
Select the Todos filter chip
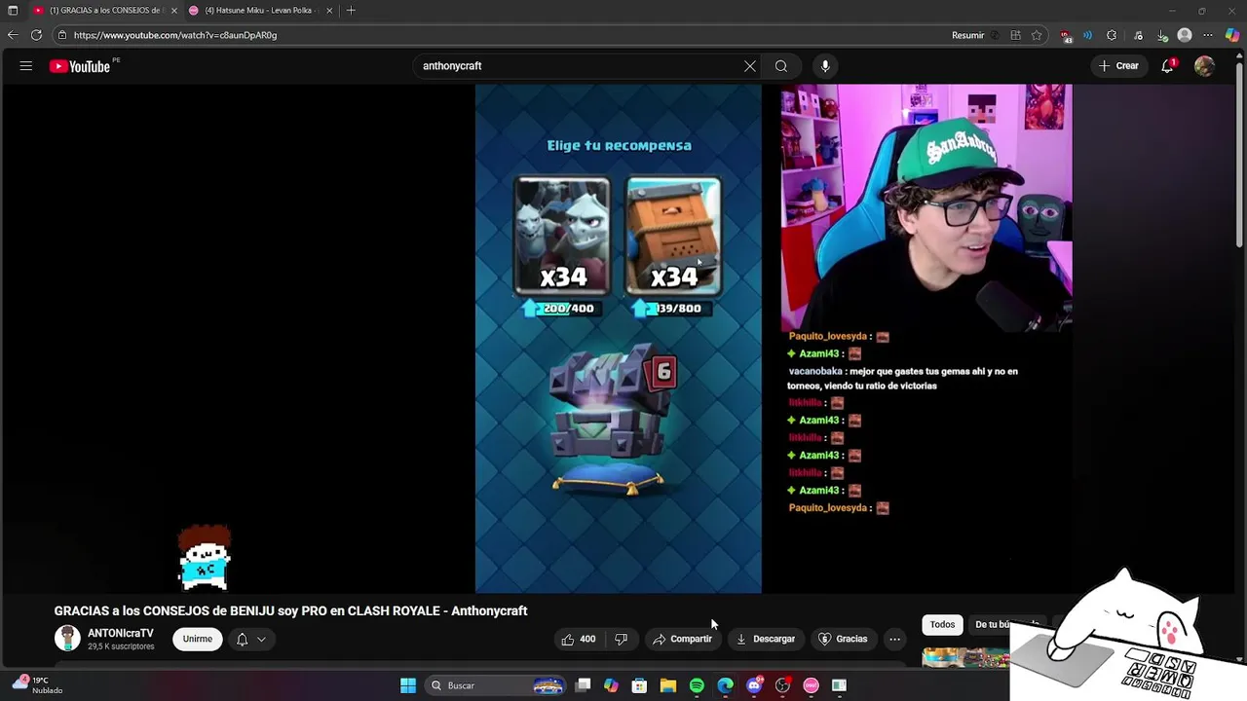[942, 624]
